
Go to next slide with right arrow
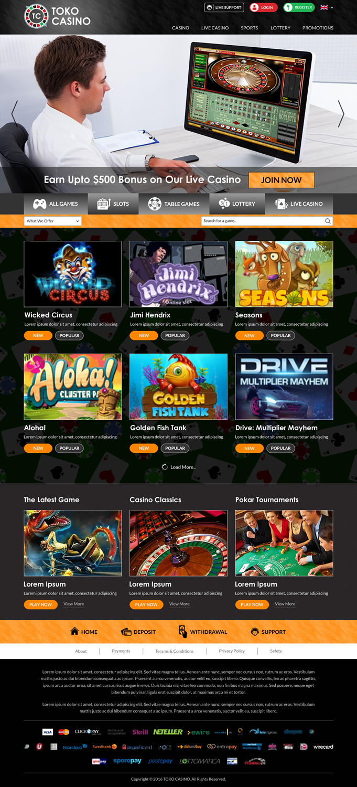pos(341,113)
